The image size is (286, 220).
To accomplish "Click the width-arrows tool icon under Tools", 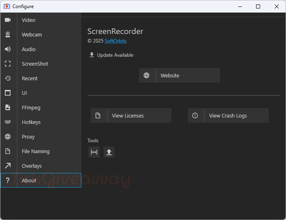I will (x=94, y=152).
